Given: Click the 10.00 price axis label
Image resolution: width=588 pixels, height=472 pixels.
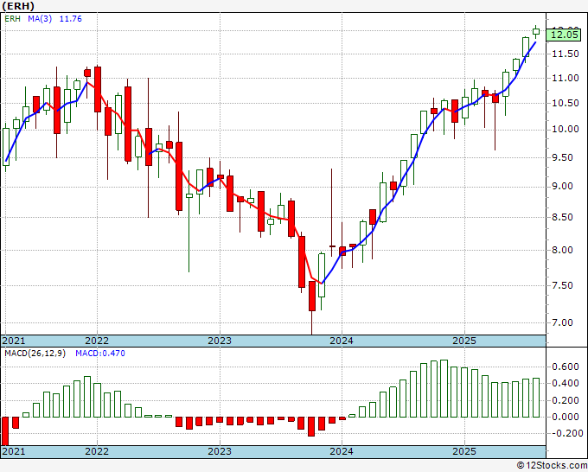Looking at the screenshot, I should [566, 130].
